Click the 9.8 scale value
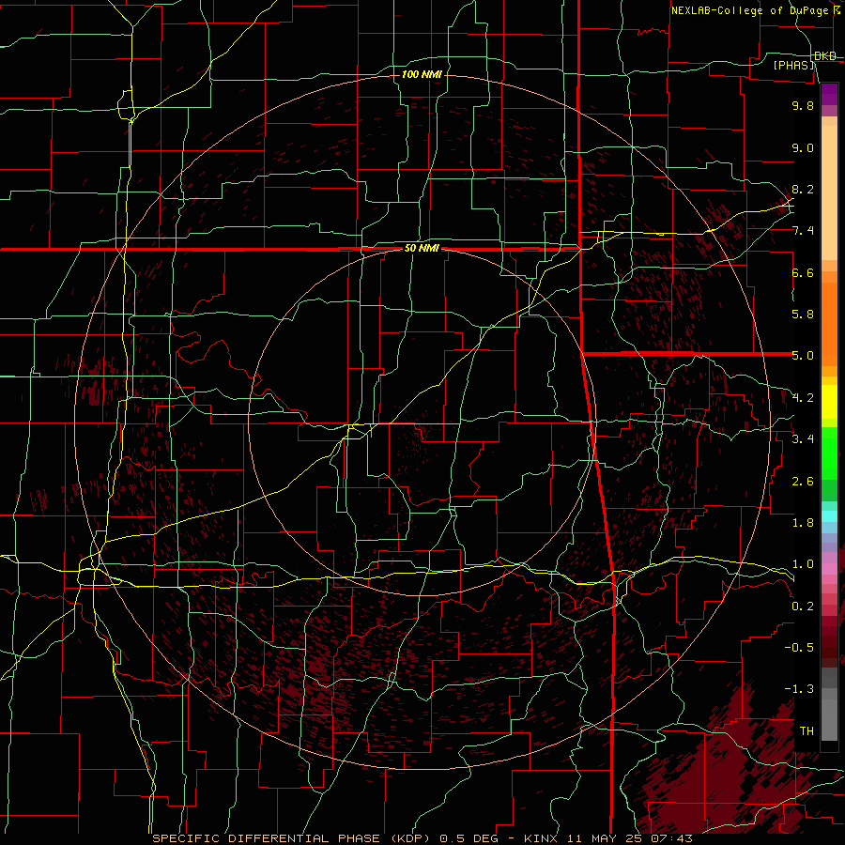Viewport: 845px width, 845px height. click(803, 106)
